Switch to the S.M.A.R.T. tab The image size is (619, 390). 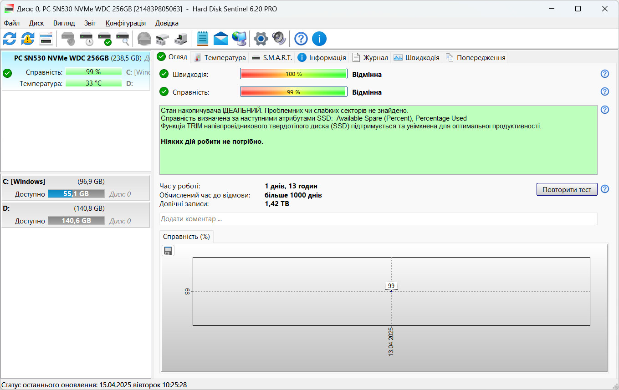(x=272, y=57)
